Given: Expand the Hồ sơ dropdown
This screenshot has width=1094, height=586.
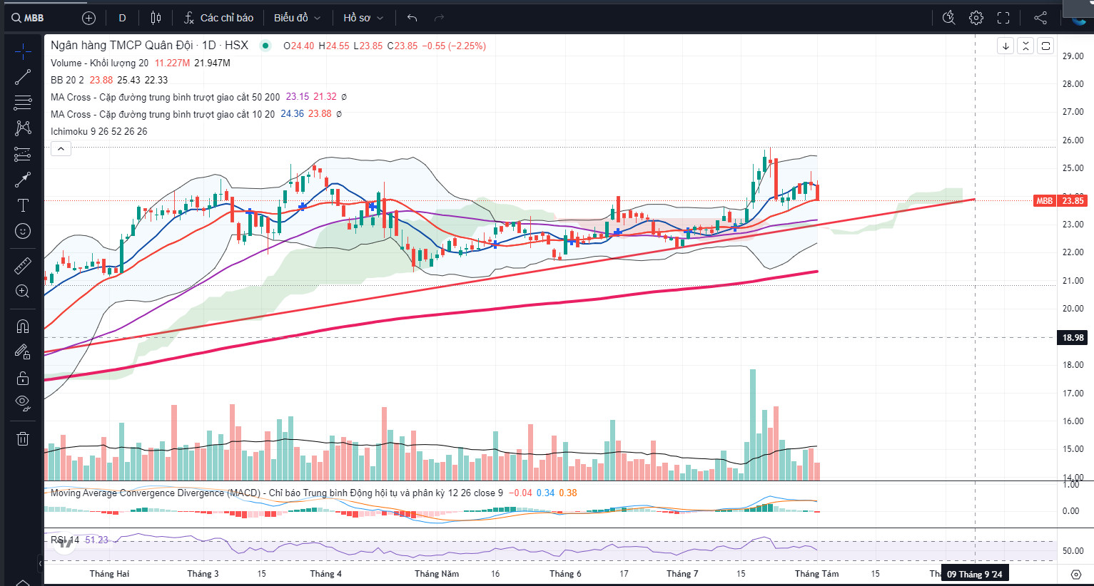Looking at the screenshot, I should (363, 18).
